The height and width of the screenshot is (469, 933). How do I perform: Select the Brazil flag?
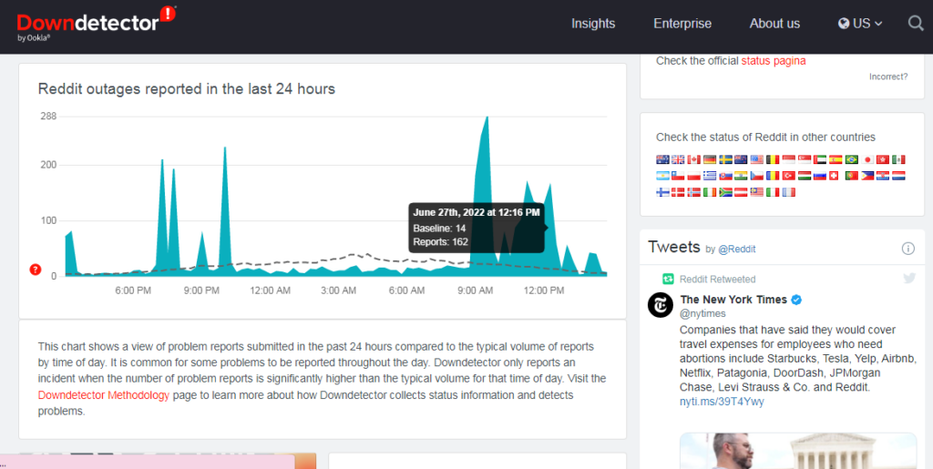click(x=852, y=159)
